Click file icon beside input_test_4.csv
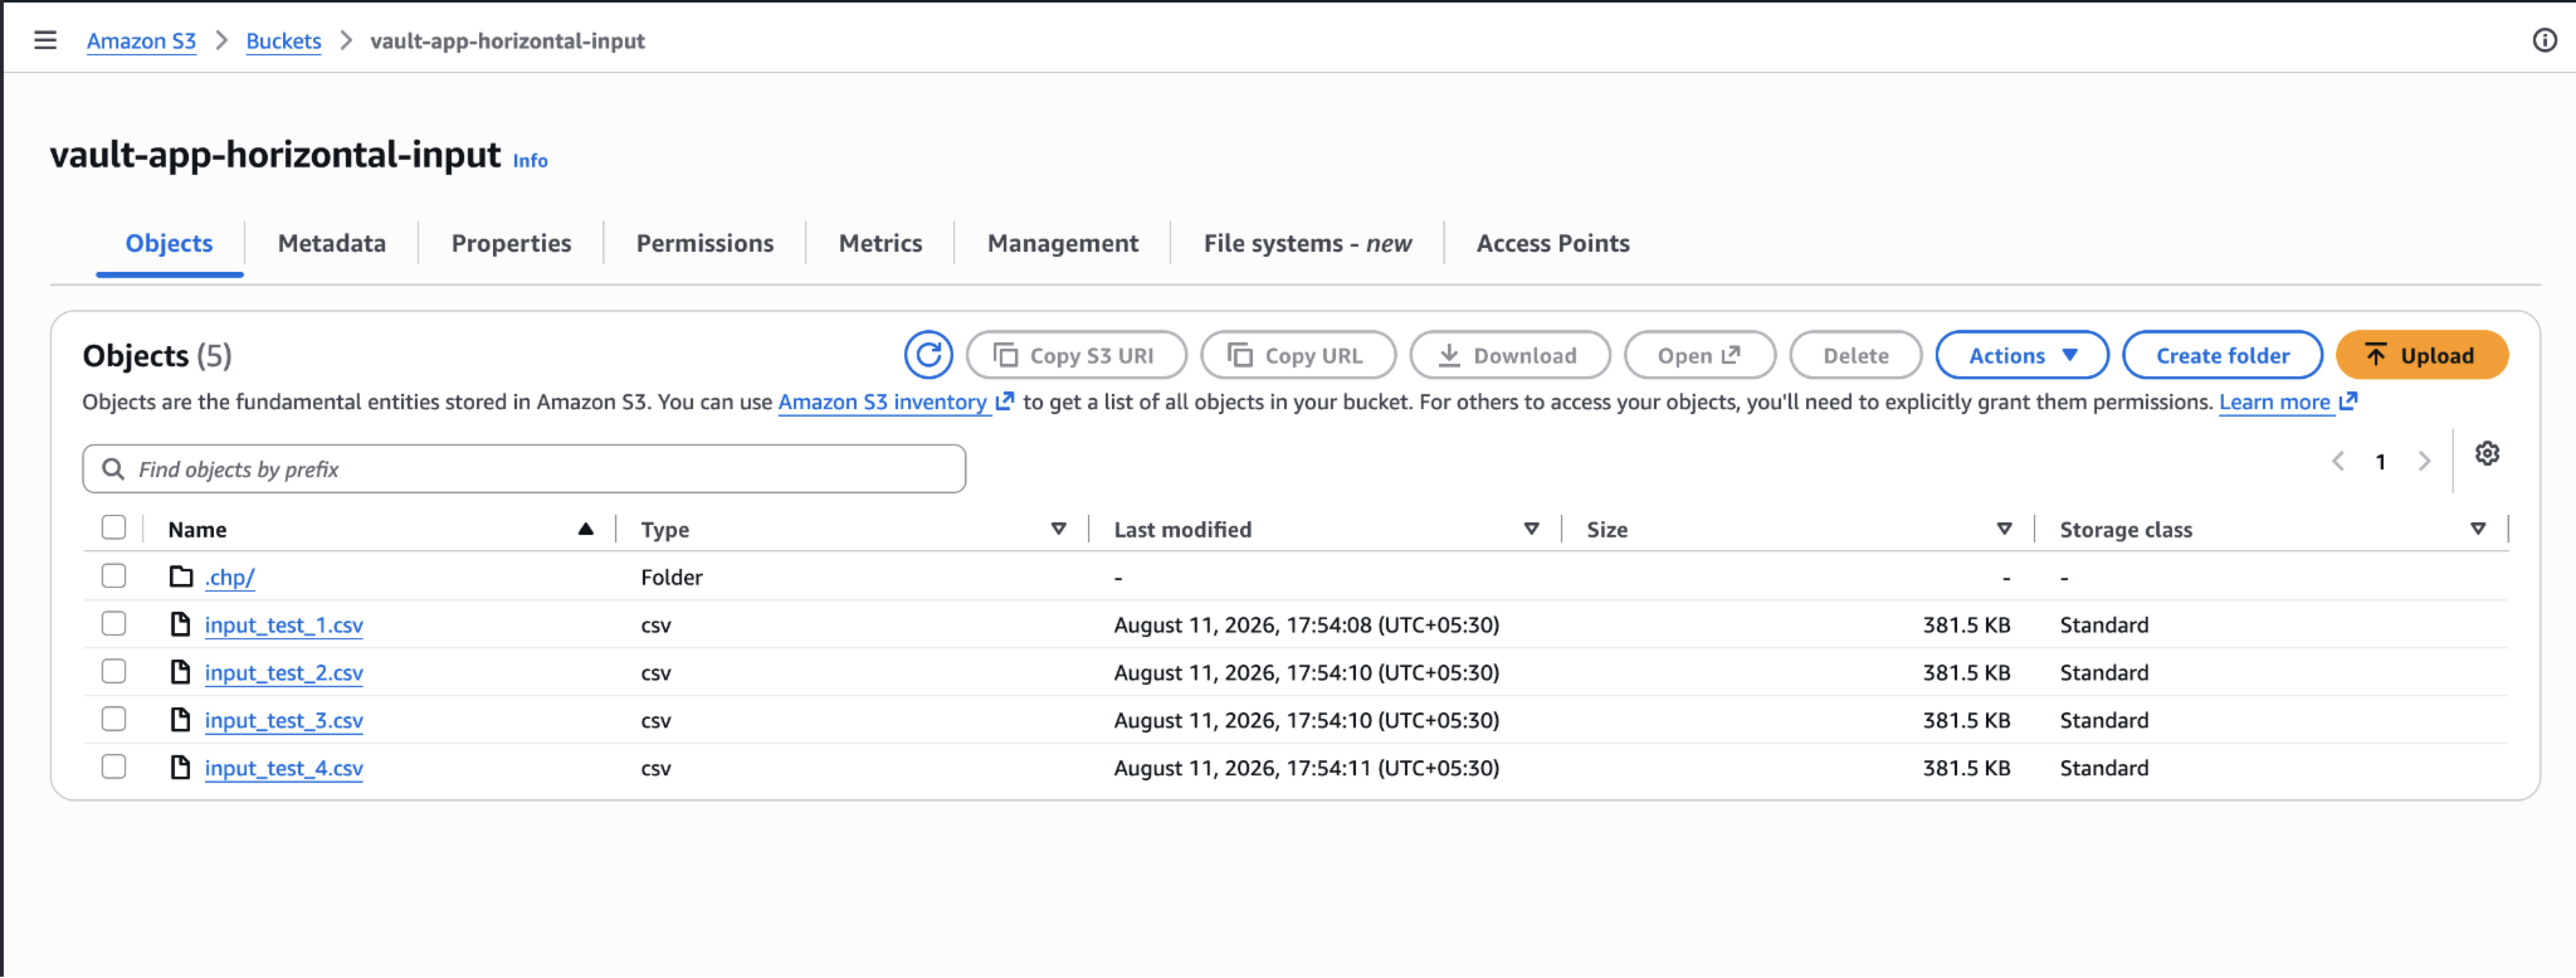The width and height of the screenshot is (2576, 978). pos(180,768)
